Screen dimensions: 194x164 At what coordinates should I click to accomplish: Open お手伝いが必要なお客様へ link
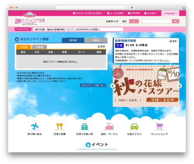point(88,13)
